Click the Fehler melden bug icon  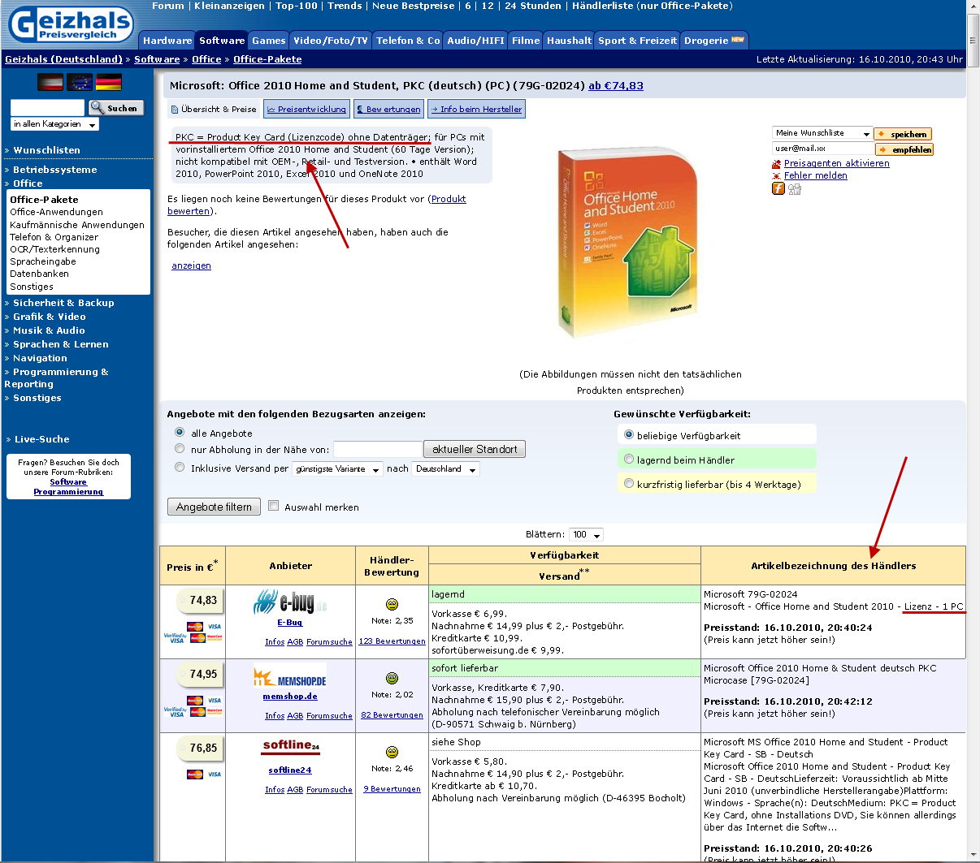pyautogui.click(x=776, y=176)
